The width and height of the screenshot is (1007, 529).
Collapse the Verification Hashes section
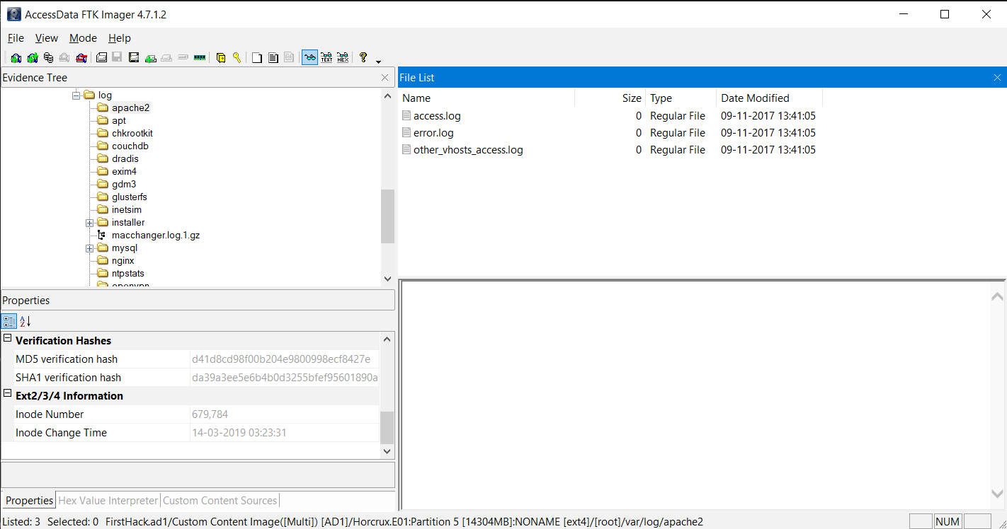[x=8, y=339]
